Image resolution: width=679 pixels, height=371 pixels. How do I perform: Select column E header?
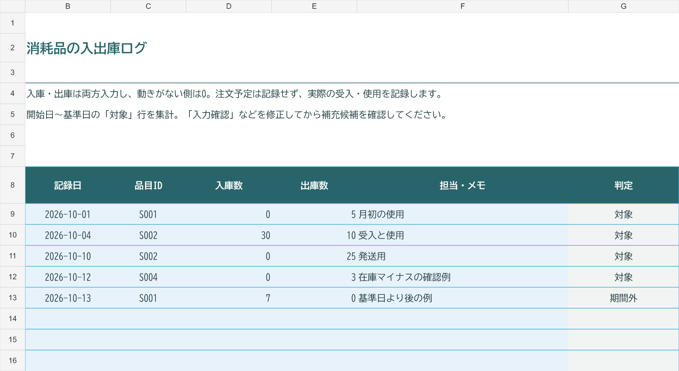pyautogui.click(x=314, y=6)
